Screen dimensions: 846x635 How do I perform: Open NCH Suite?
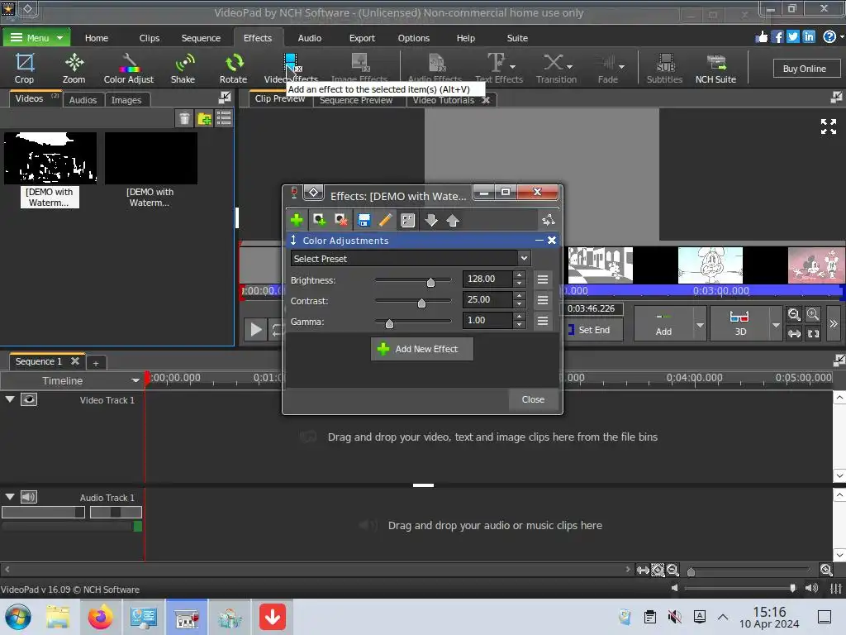click(x=715, y=69)
